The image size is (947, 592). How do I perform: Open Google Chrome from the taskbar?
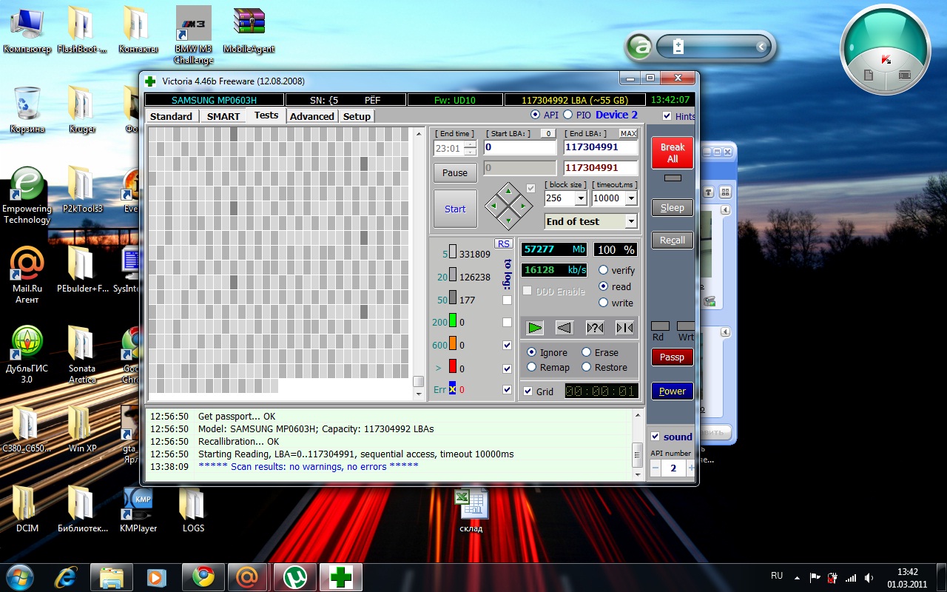coord(203,576)
